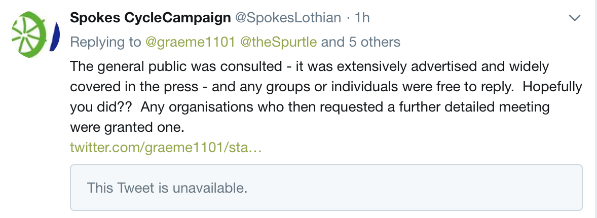Click the empty area of the quoted tweet box
Screen dimensions: 597x218
[x=415, y=188]
